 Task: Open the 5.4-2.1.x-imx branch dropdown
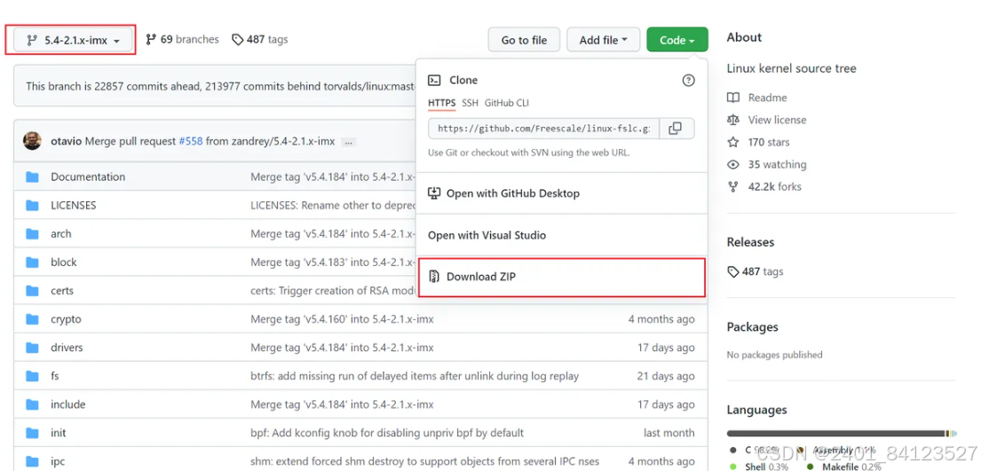pyautogui.click(x=71, y=40)
